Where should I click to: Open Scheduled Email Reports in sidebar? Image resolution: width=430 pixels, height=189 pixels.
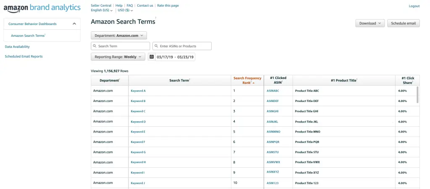[x=24, y=56]
